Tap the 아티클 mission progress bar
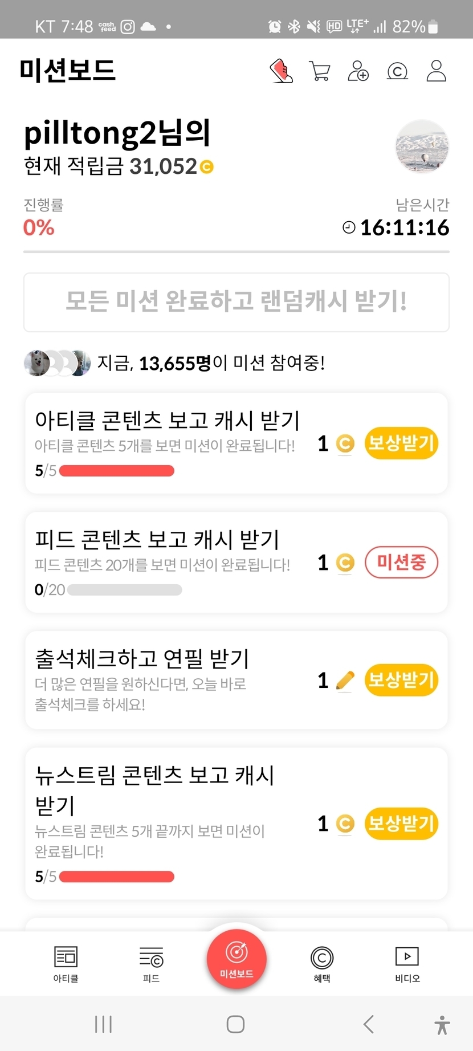 click(116, 471)
